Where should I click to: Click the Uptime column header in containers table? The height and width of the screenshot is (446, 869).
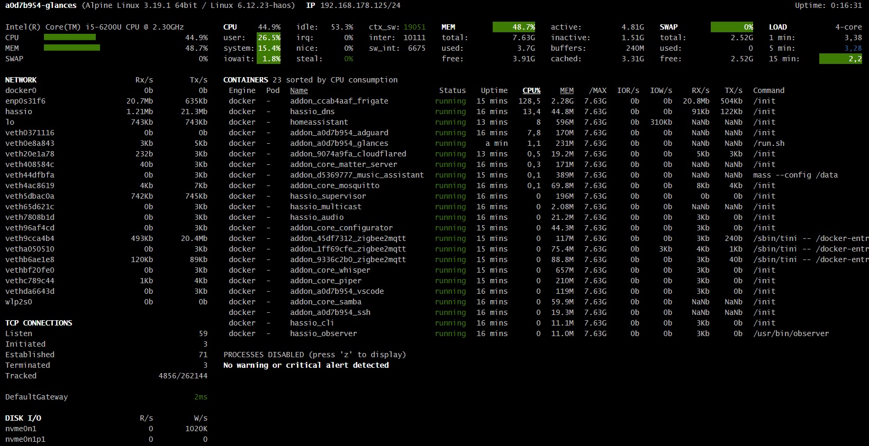tap(494, 90)
